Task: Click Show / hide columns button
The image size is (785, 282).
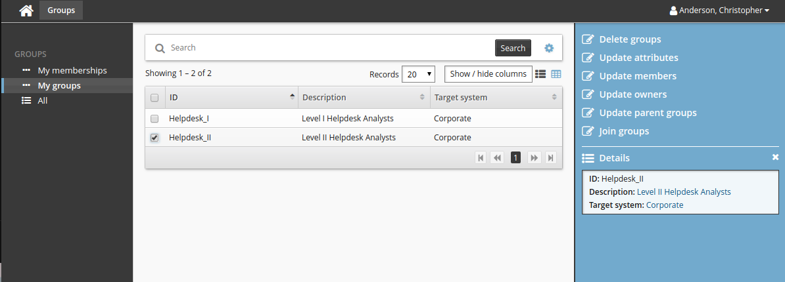Action: 488,74
